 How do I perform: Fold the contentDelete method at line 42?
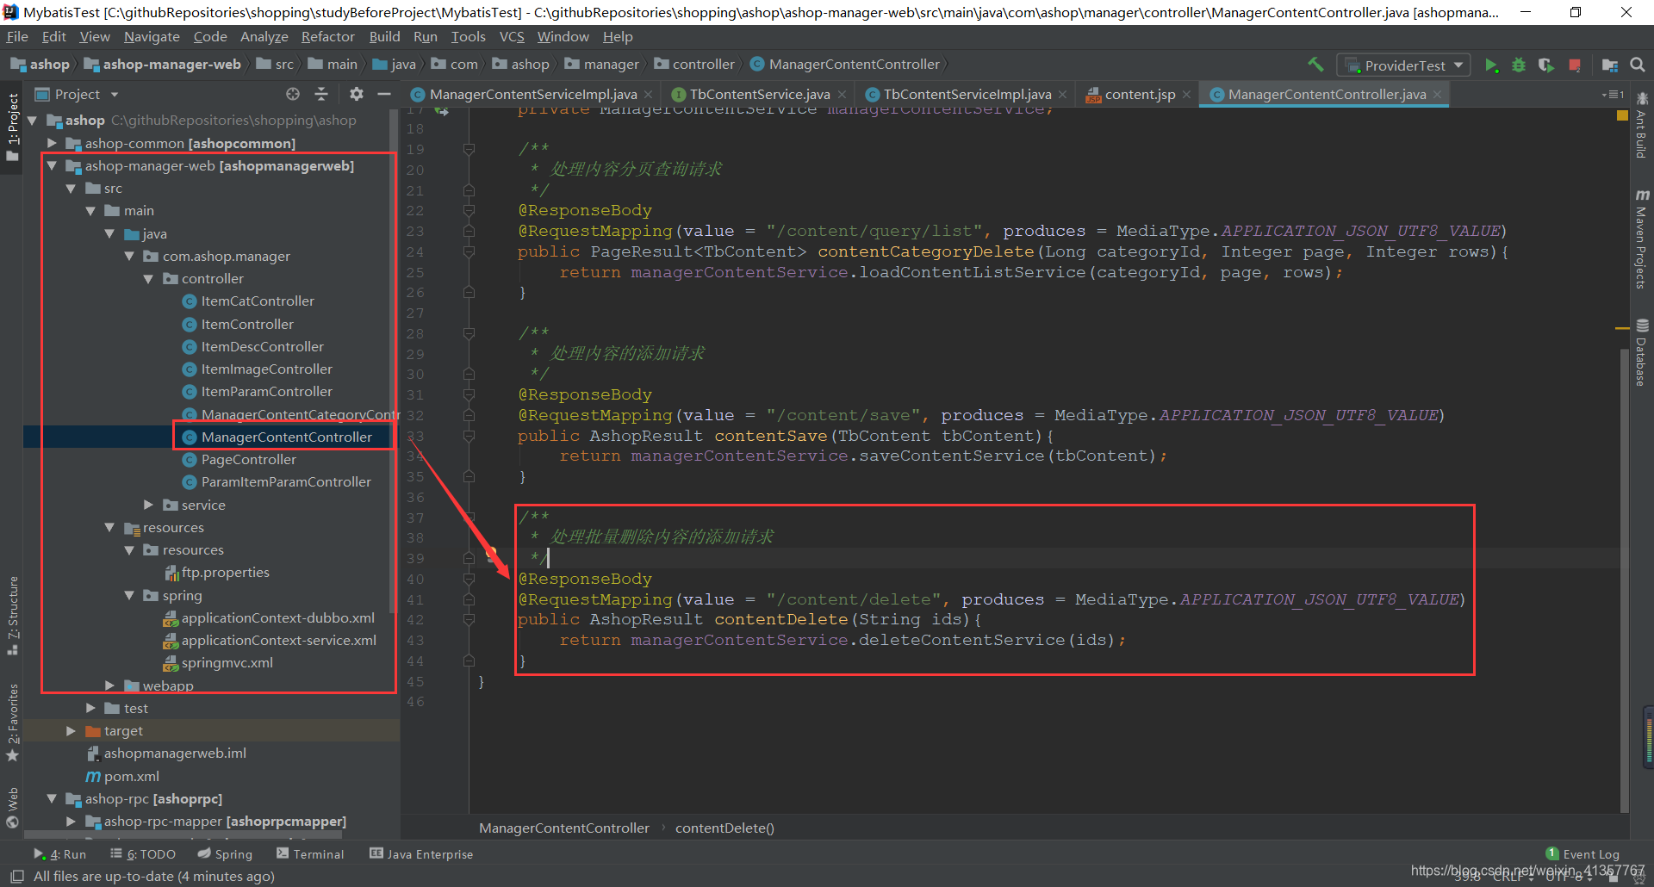[469, 620]
